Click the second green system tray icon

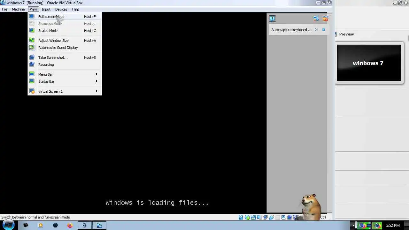pos(377,226)
